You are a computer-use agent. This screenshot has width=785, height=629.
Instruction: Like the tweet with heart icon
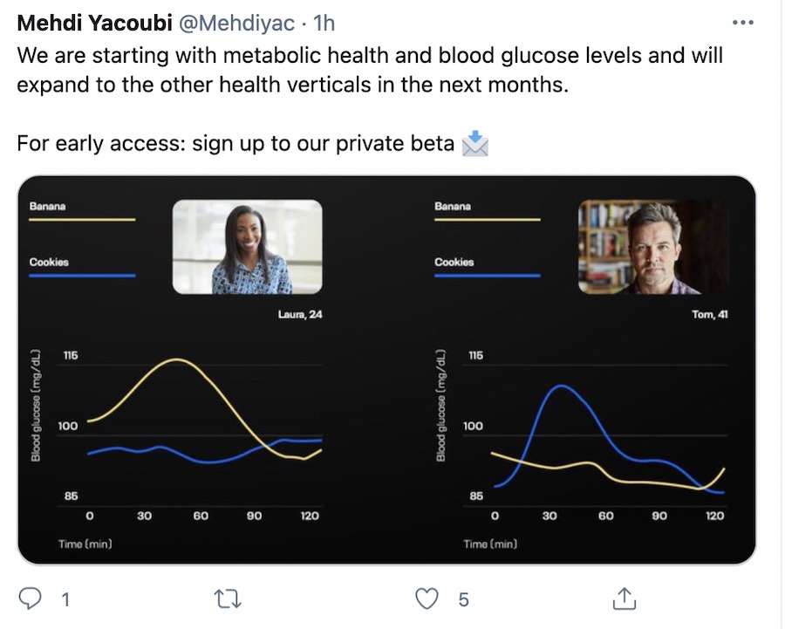426,598
